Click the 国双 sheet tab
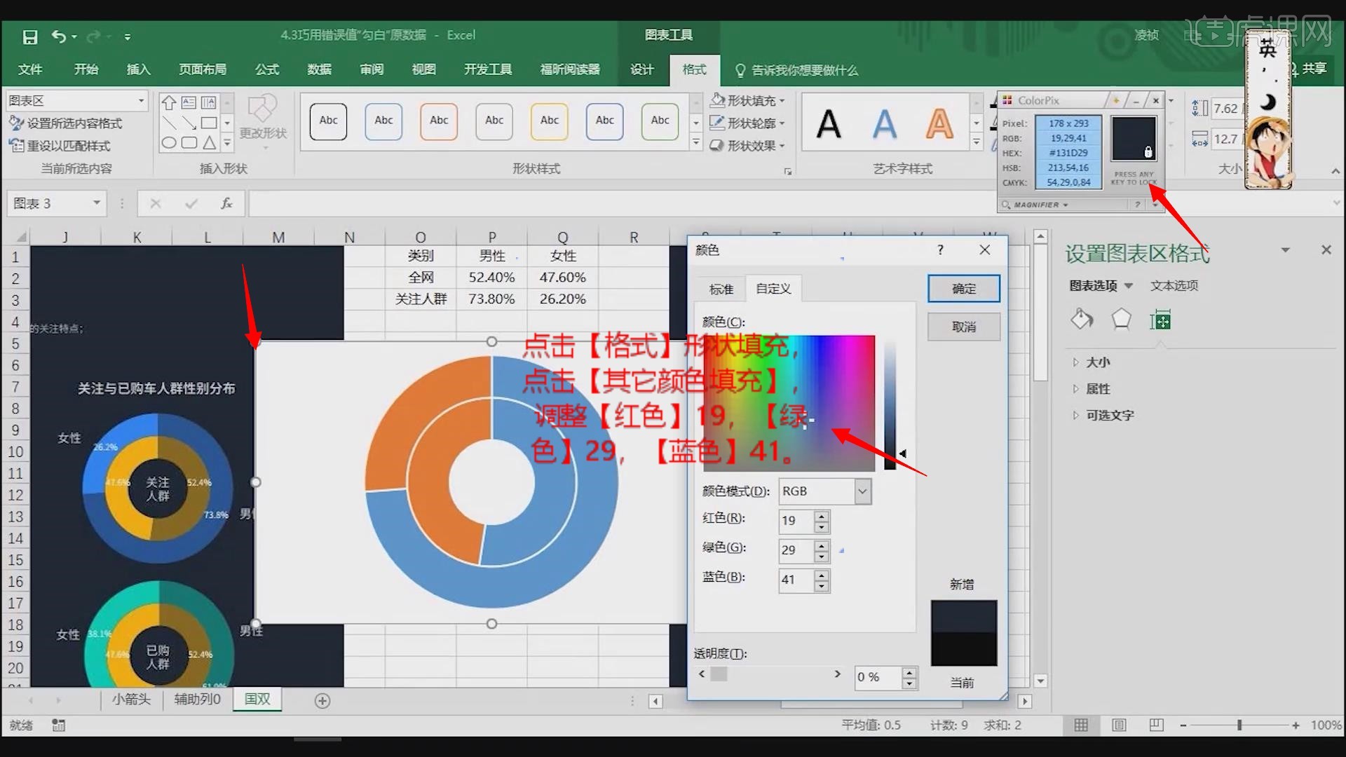 coord(260,699)
